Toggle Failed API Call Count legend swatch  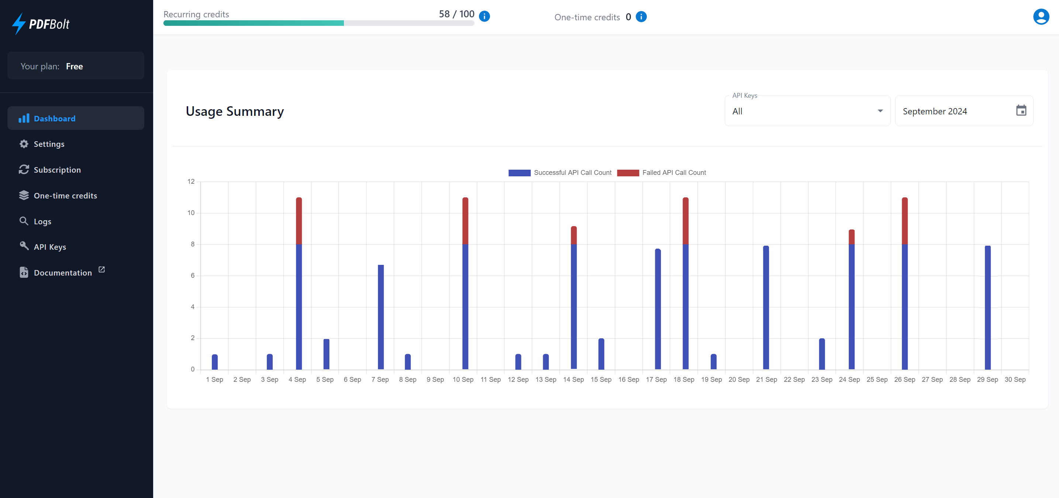pyautogui.click(x=628, y=173)
